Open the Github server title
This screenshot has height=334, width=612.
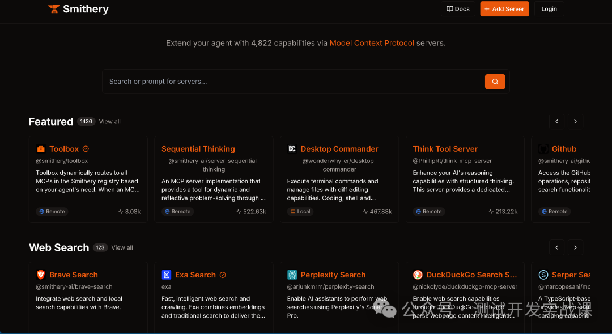click(x=564, y=149)
